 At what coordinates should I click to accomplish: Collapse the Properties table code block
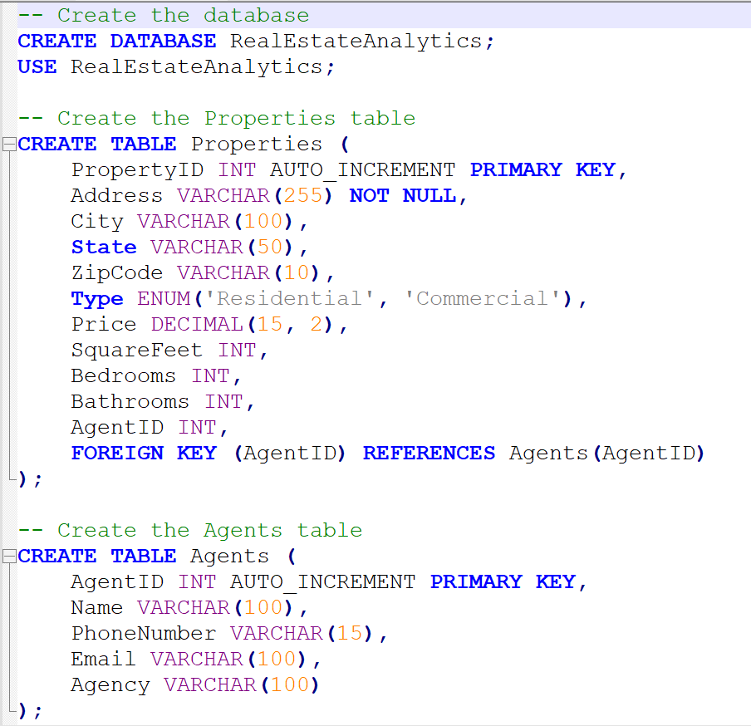pos(7,143)
